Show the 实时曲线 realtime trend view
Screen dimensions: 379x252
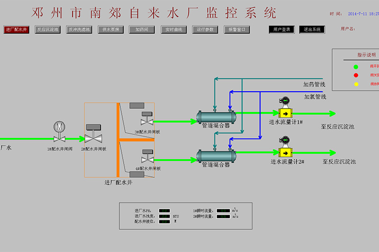pos(173,29)
